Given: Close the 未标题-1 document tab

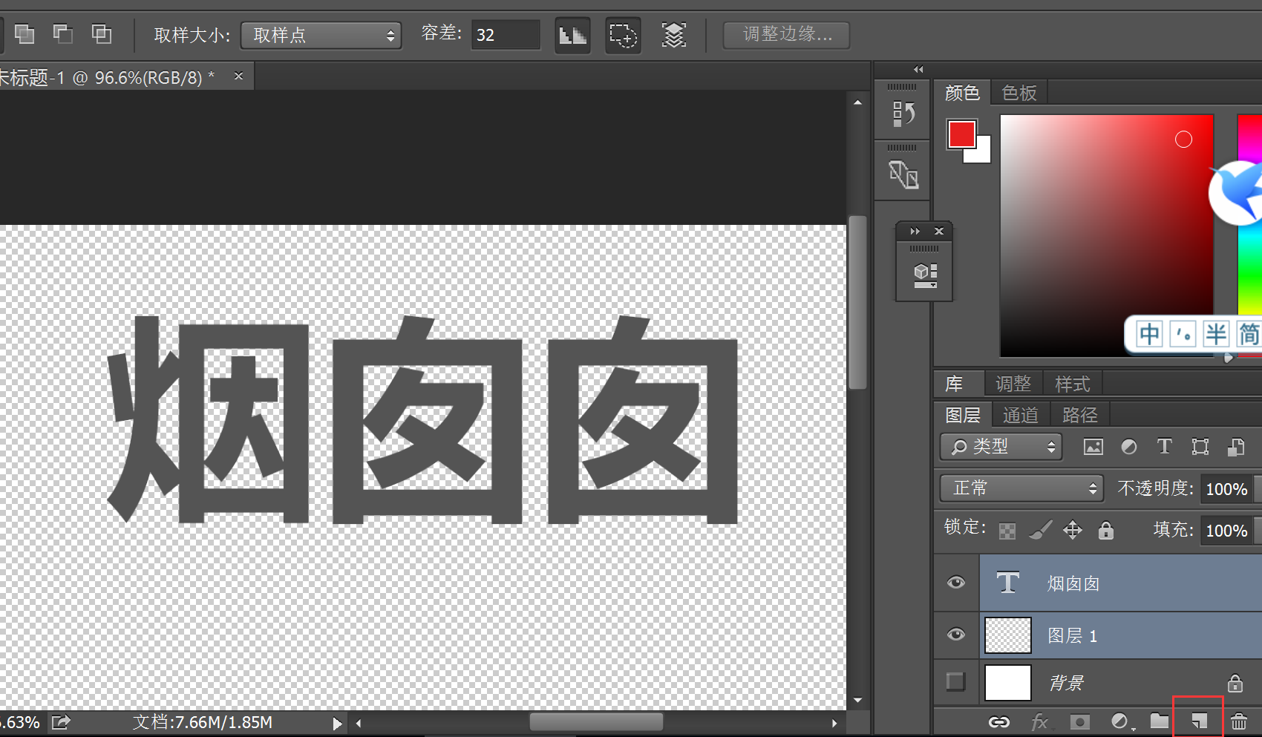Looking at the screenshot, I should click(238, 76).
